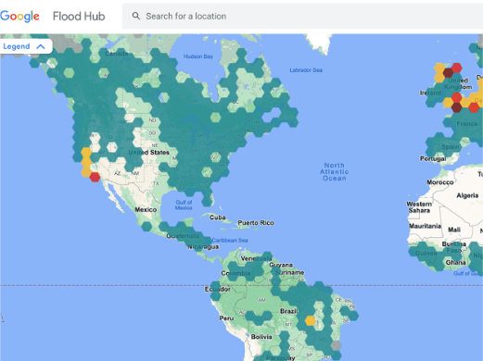Click the United Kingdom map label
Viewport: 483px width, 361px height.
pyautogui.click(x=458, y=84)
